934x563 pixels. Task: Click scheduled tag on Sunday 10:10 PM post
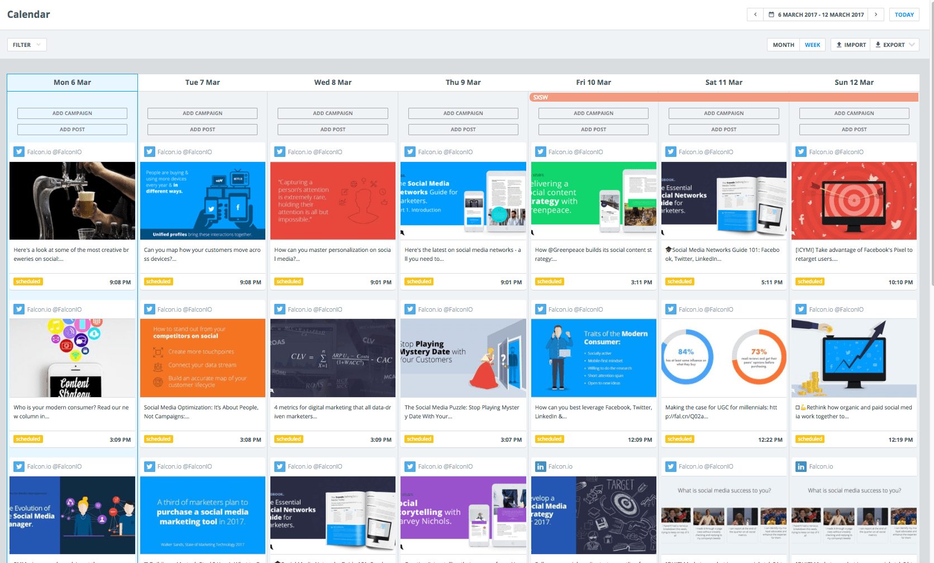coord(810,281)
